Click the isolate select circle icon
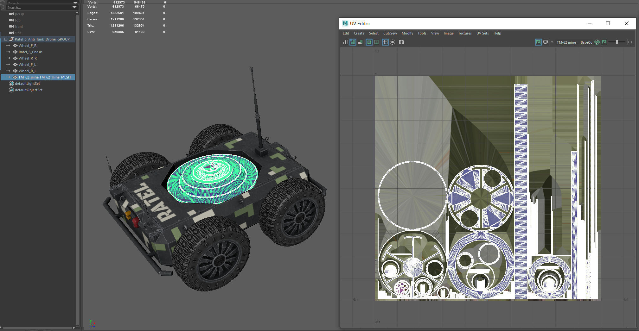 tap(393, 42)
